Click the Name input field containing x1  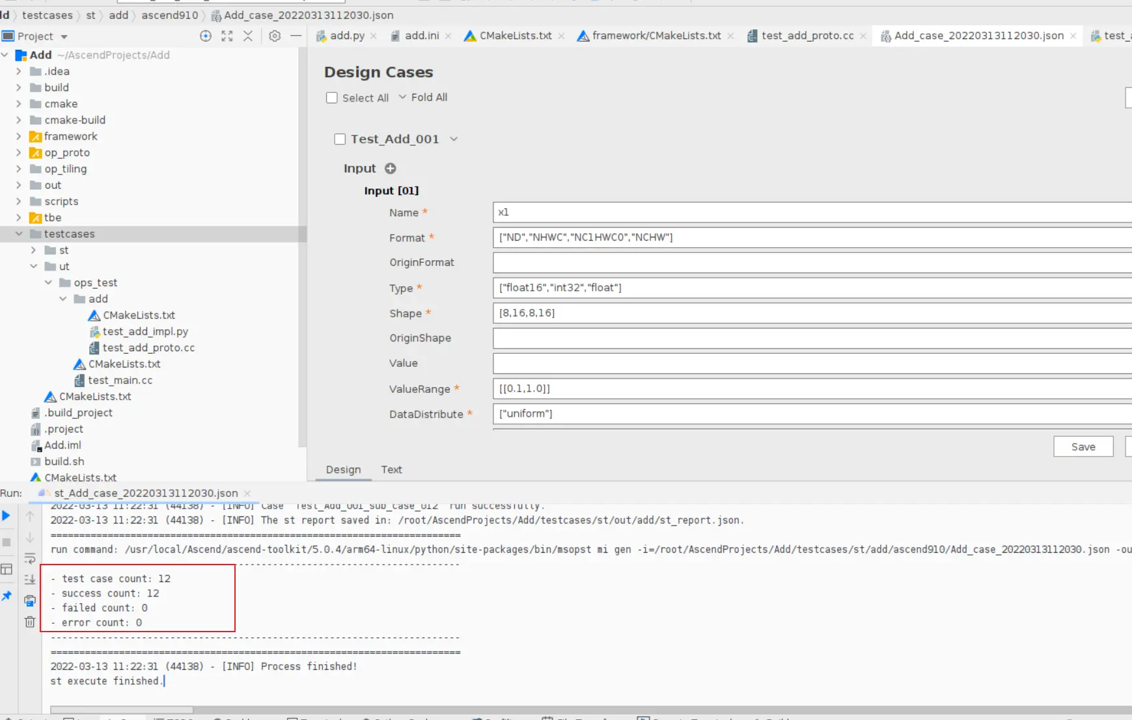pyautogui.click(x=812, y=212)
